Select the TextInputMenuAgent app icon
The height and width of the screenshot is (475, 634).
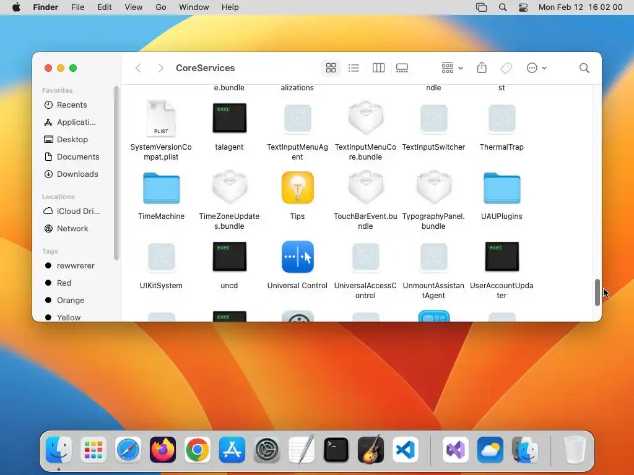click(297, 119)
